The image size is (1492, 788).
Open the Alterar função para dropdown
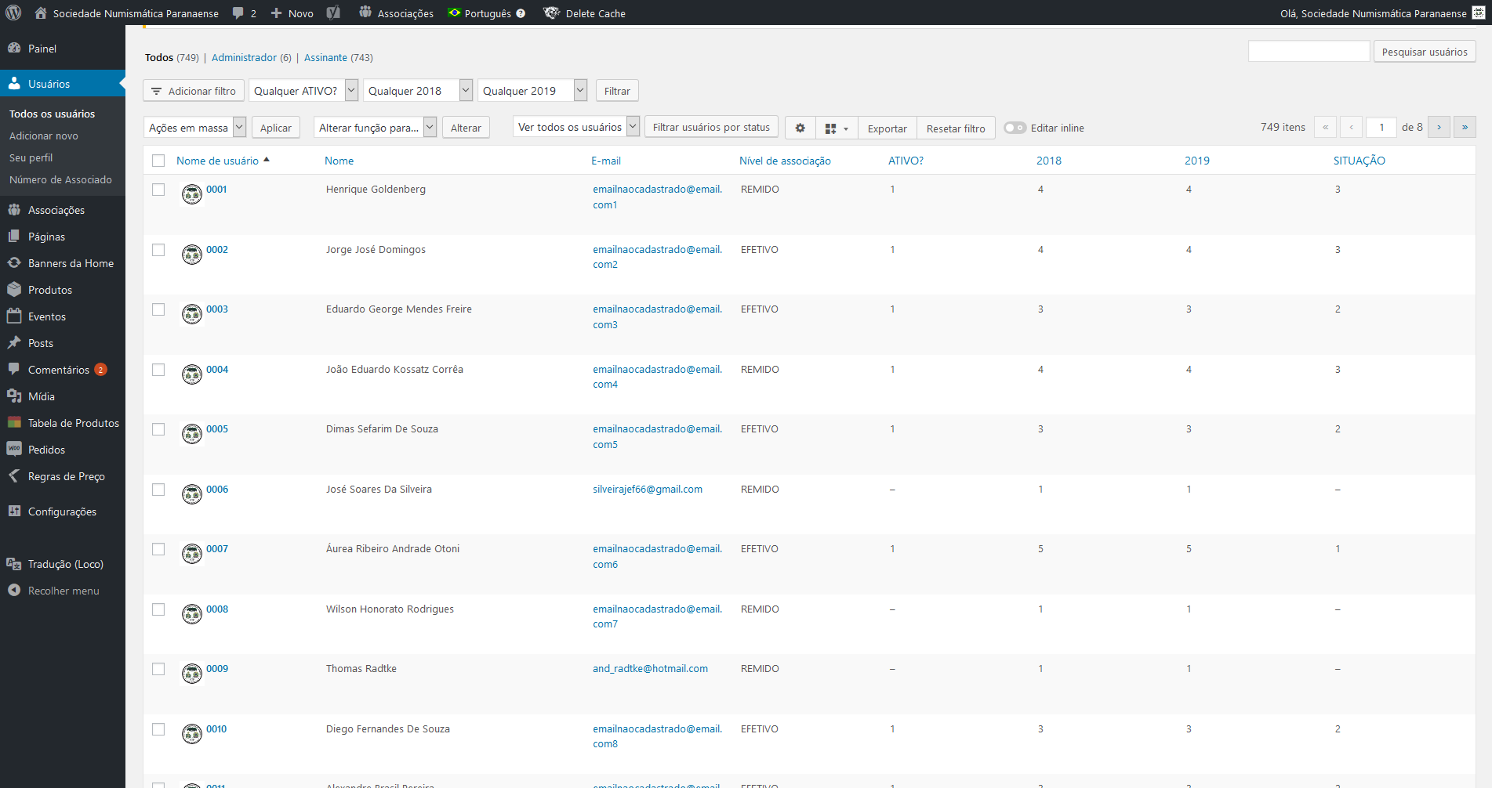[375, 128]
